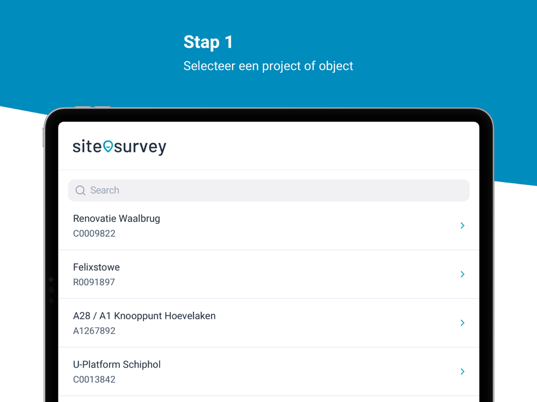Open Felixstowe using its right chevron
The height and width of the screenshot is (402, 537).
[462, 274]
